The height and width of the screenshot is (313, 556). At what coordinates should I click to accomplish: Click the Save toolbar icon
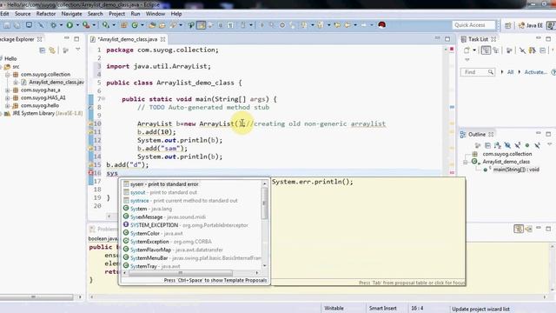(x=7, y=25)
